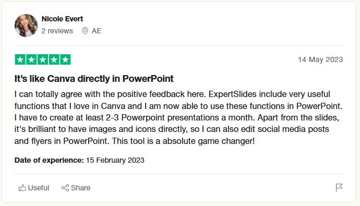Click the fourth green rating star

coord(54,59)
